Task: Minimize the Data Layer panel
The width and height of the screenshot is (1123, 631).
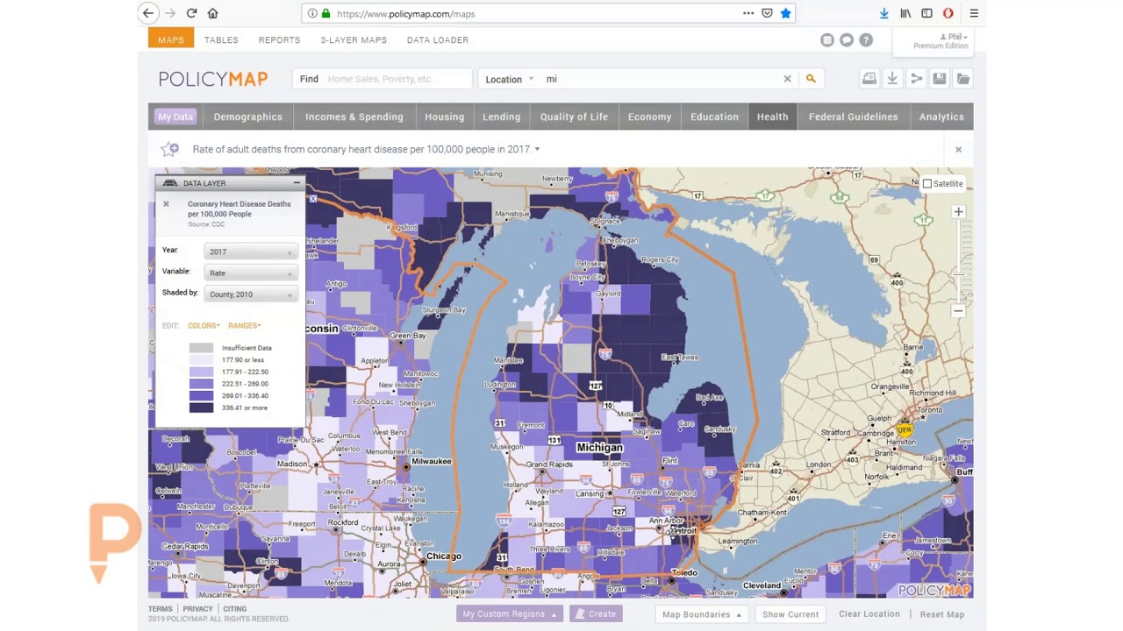Action: tap(297, 183)
